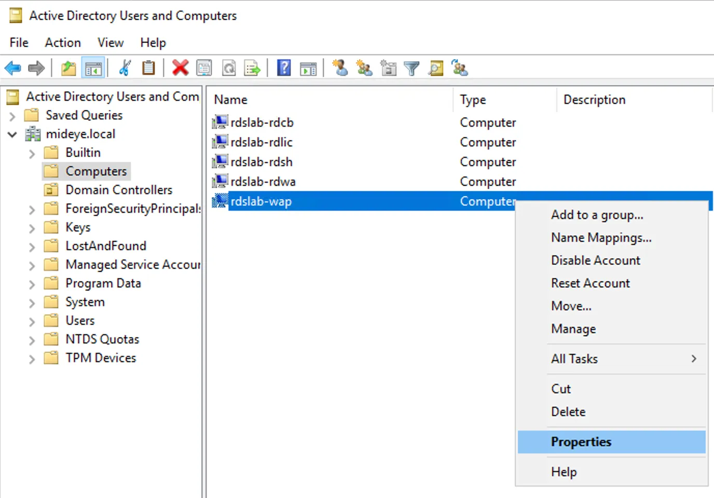Click the Back navigation arrow
The height and width of the screenshot is (498, 714).
[x=12, y=67]
